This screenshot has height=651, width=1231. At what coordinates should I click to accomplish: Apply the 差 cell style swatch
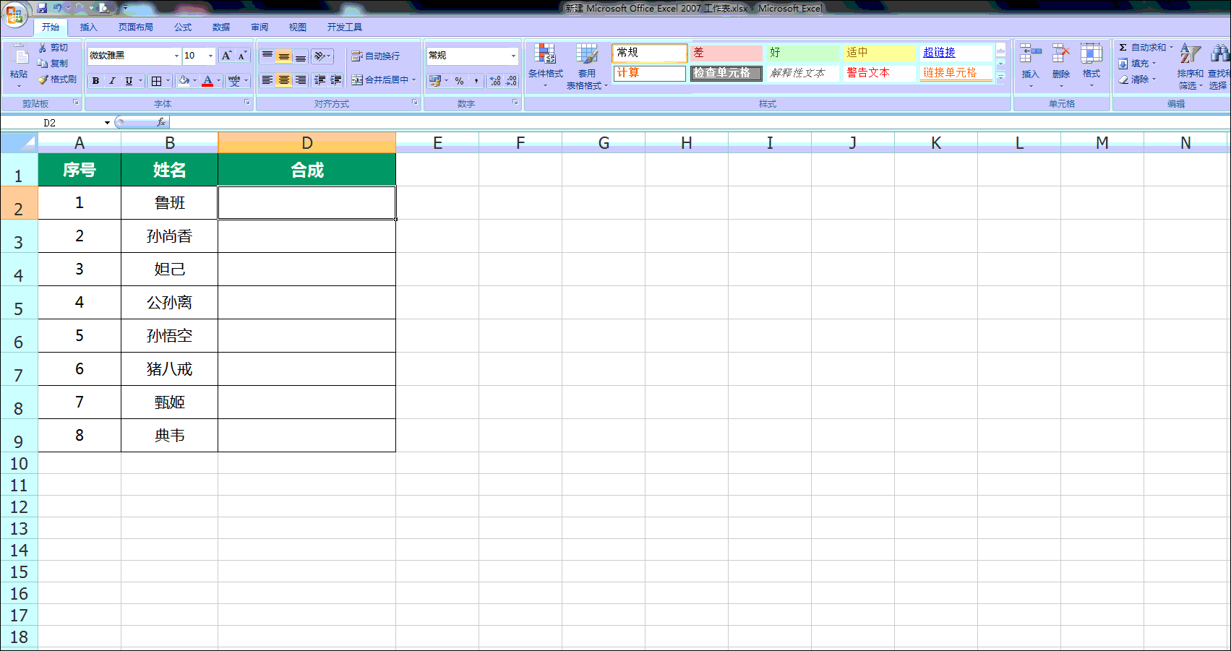726,53
